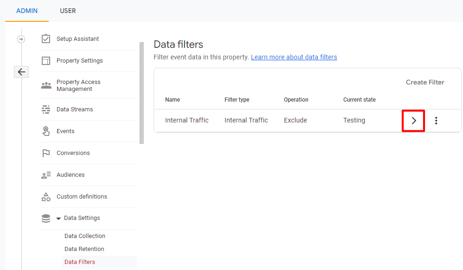Switch to the USER tab
The image size is (463, 270).
[68, 11]
